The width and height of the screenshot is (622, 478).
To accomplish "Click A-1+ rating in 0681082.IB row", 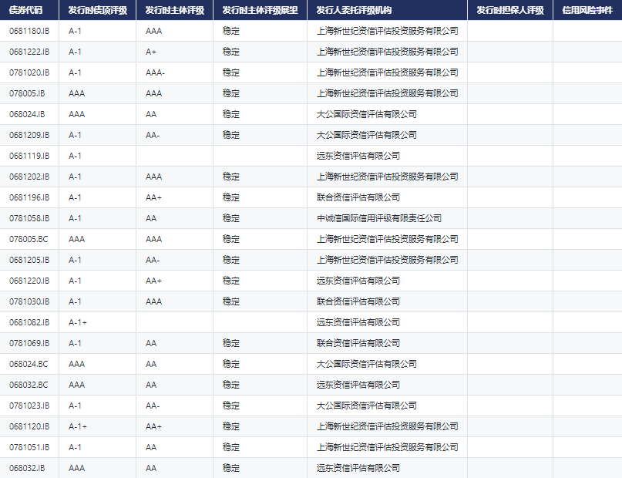I will (78, 322).
